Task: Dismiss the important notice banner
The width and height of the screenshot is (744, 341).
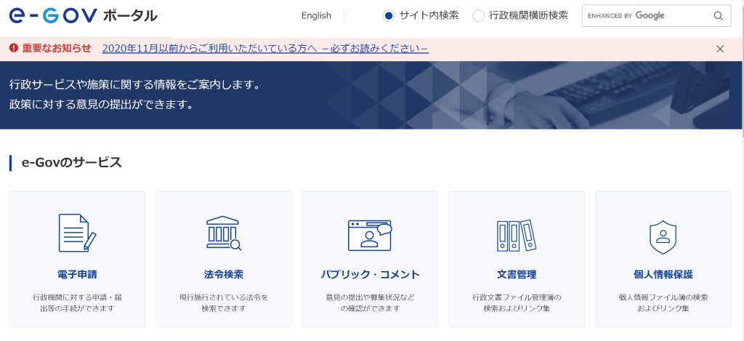Action: (x=720, y=49)
